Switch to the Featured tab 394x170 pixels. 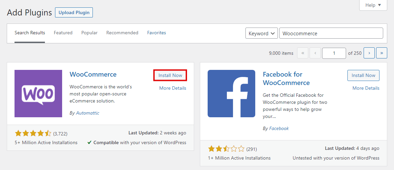point(63,33)
